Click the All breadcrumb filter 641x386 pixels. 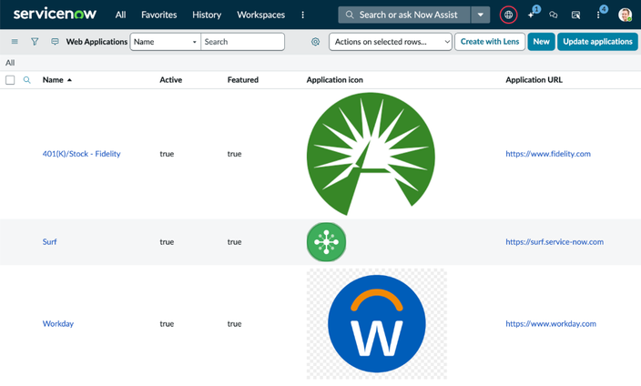coord(10,63)
